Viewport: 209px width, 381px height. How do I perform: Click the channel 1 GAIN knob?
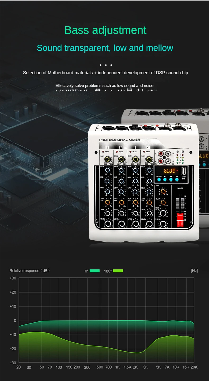pos(108,159)
